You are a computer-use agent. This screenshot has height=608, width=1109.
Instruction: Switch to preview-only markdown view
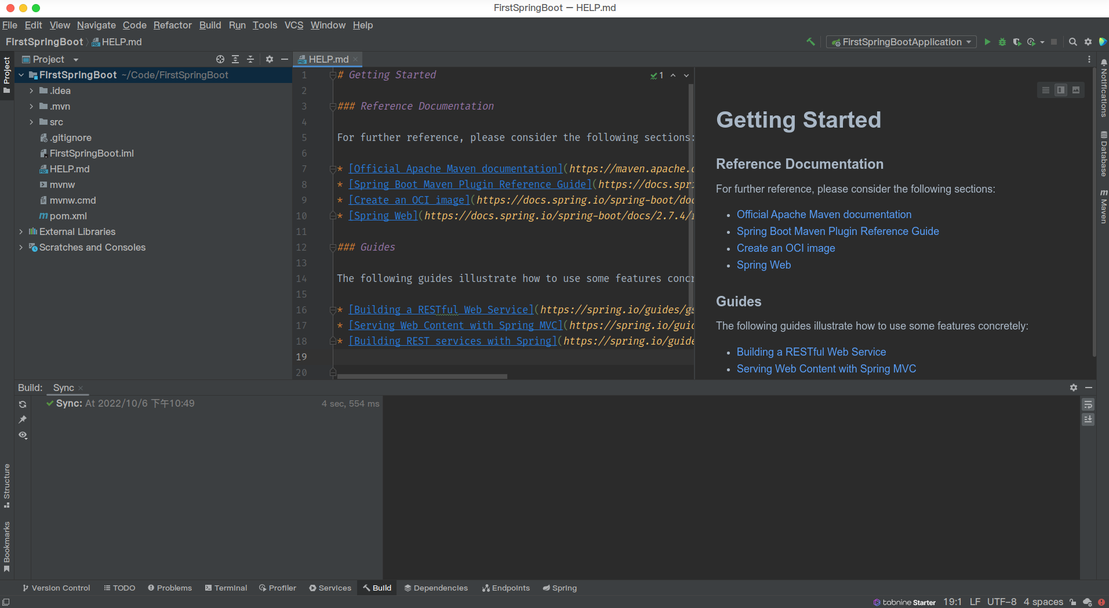(1076, 90)
